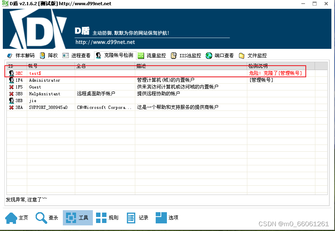This screenshot has width=335, height=231.
Task: Select the HelpAssistant account name
Action: (x=44, y=94)
